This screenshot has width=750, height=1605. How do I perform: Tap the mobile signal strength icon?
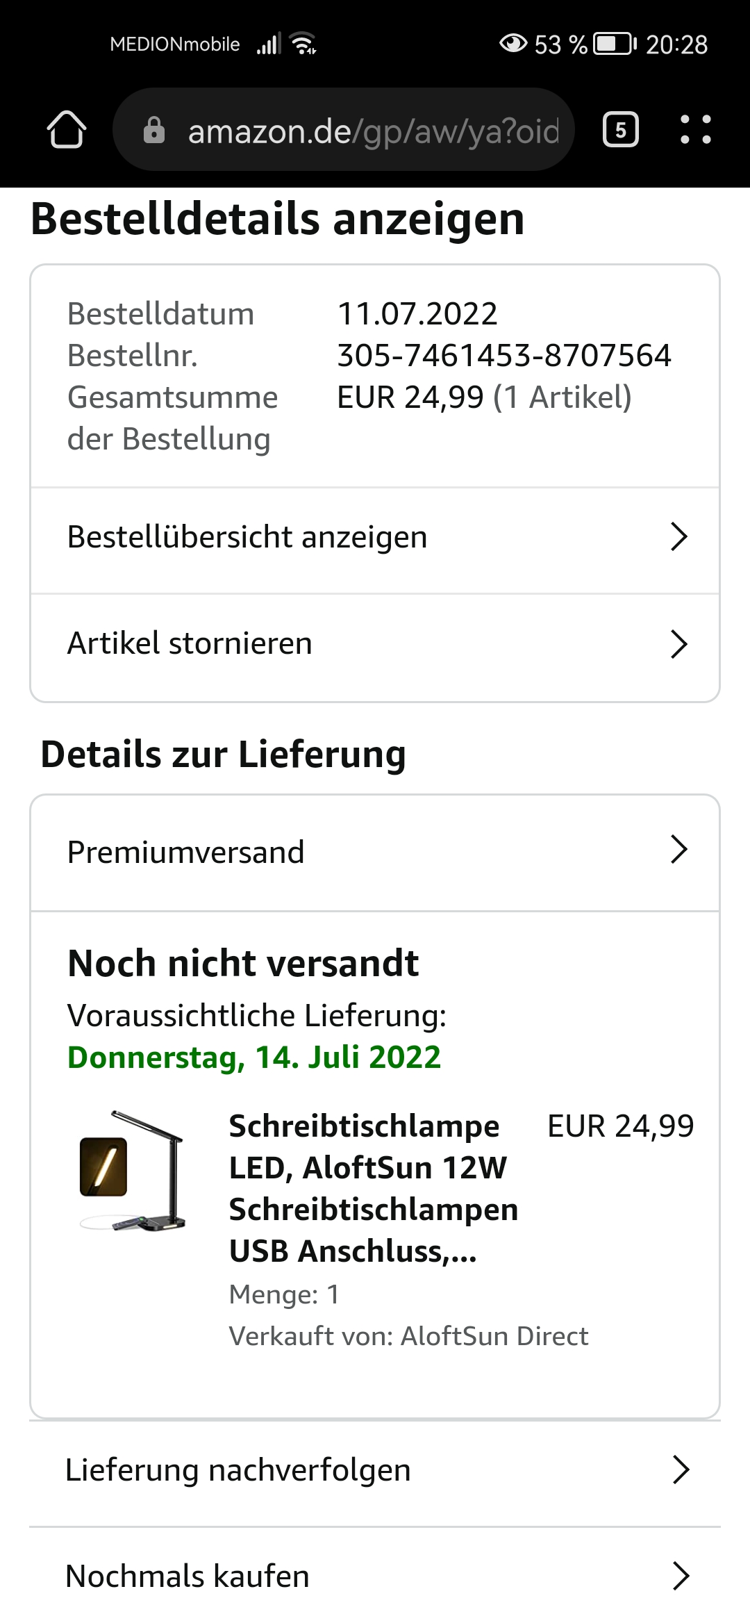click(x=269, y=44)
